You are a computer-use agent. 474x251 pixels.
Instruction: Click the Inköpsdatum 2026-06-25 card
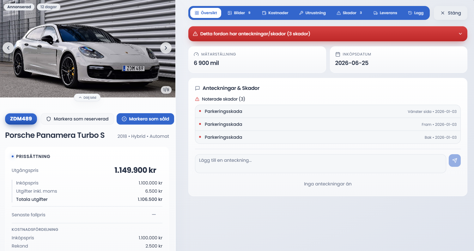[398, 60]
